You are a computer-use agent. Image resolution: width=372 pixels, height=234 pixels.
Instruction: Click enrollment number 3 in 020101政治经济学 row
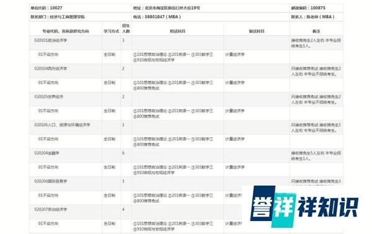[x=123, y=40]
